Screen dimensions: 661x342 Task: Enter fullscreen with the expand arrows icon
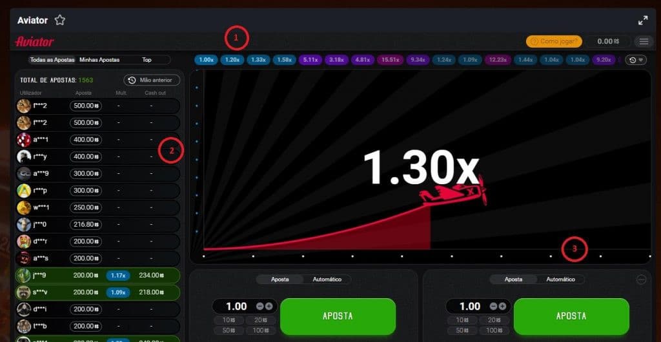click(x=642, y=20)
